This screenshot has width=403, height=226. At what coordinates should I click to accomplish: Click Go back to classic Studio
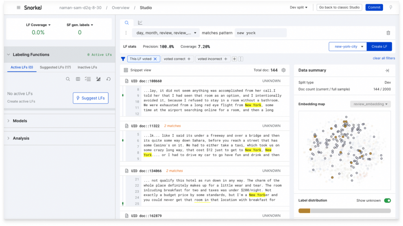tap(339, 7)
